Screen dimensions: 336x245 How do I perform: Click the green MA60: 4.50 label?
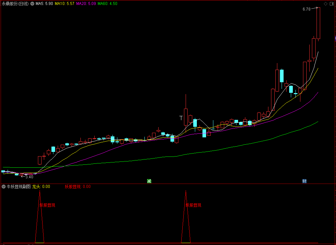click(x=107, y=4)
